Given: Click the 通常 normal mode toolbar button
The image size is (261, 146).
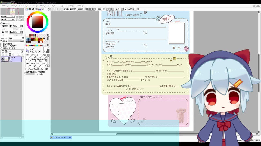Looking at the screenshot, I should [x=118, y=9].
